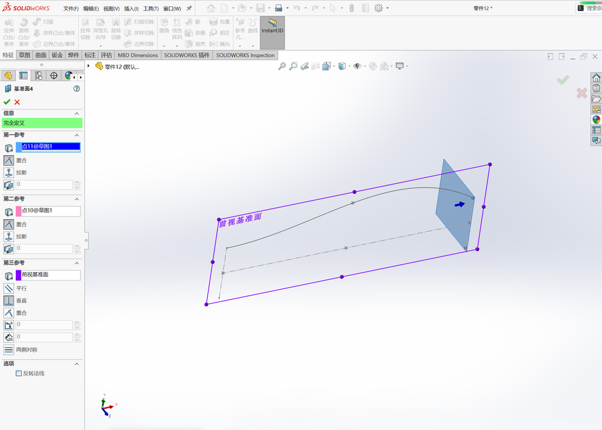Open the ConfigurationManager tab icon

(x=38, y=76)
